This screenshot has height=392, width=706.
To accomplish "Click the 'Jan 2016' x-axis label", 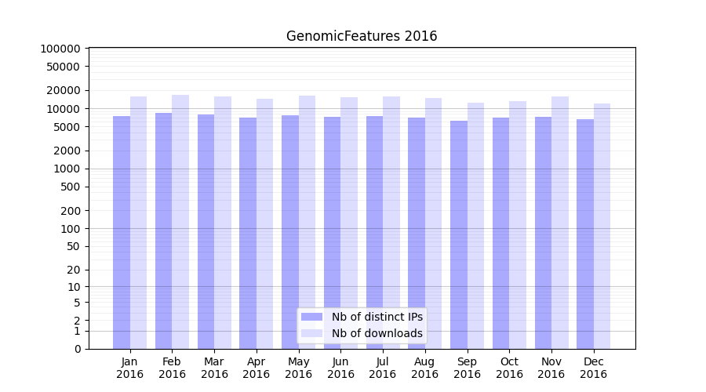I will click(130, 368).
